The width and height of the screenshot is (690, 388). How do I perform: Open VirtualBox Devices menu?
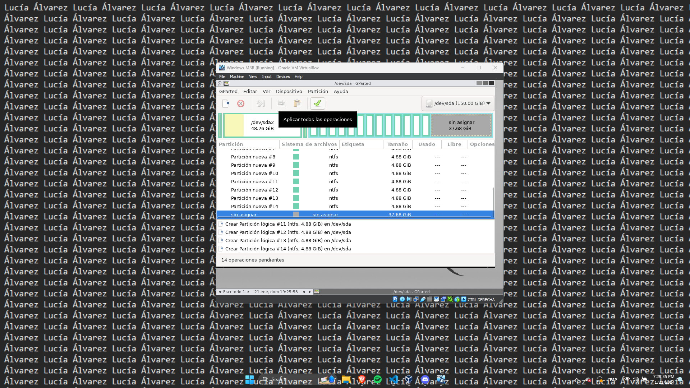coord(283,77)
